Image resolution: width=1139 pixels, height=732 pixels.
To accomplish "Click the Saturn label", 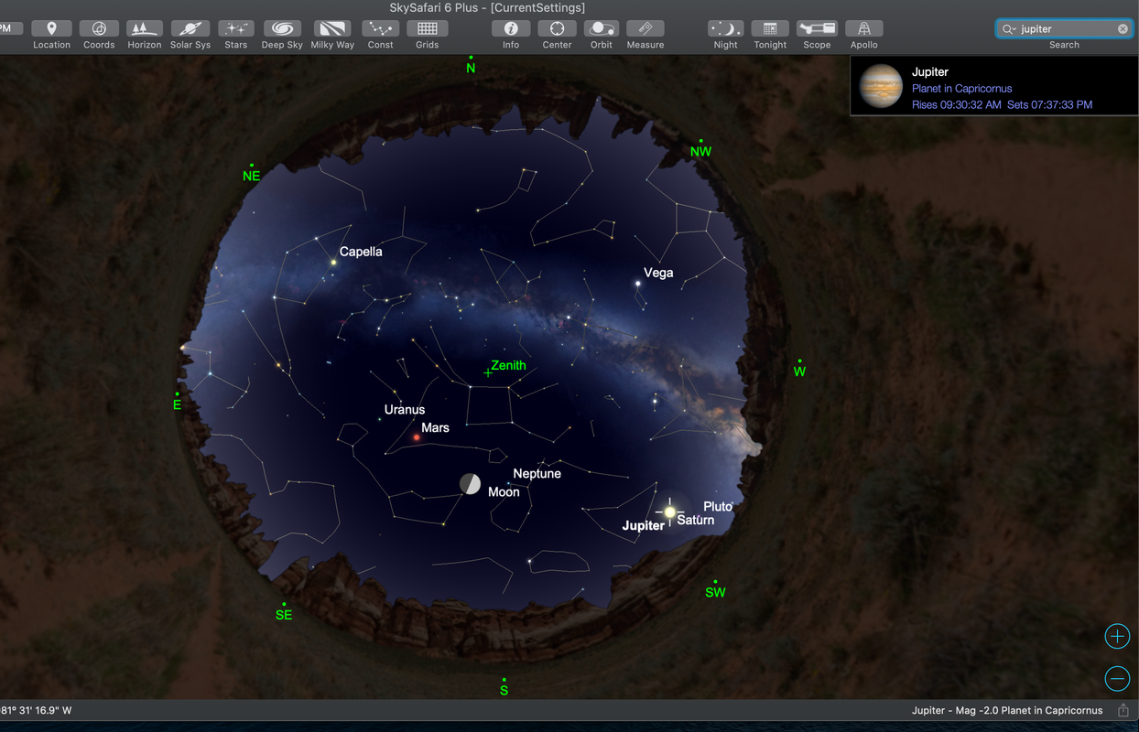I will [x=696, y=520].
